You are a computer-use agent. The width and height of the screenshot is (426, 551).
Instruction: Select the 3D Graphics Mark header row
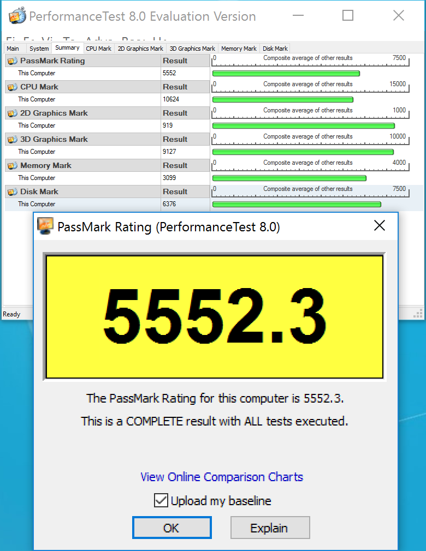tap(107, 140)
